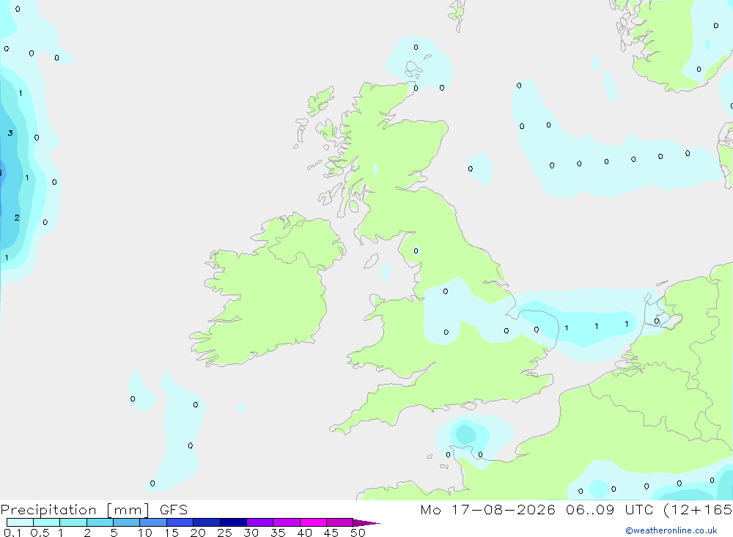Click the 25–30 mm navy legend swatch
The width and height of the screenshot is (733, 537).
[233, 522]
